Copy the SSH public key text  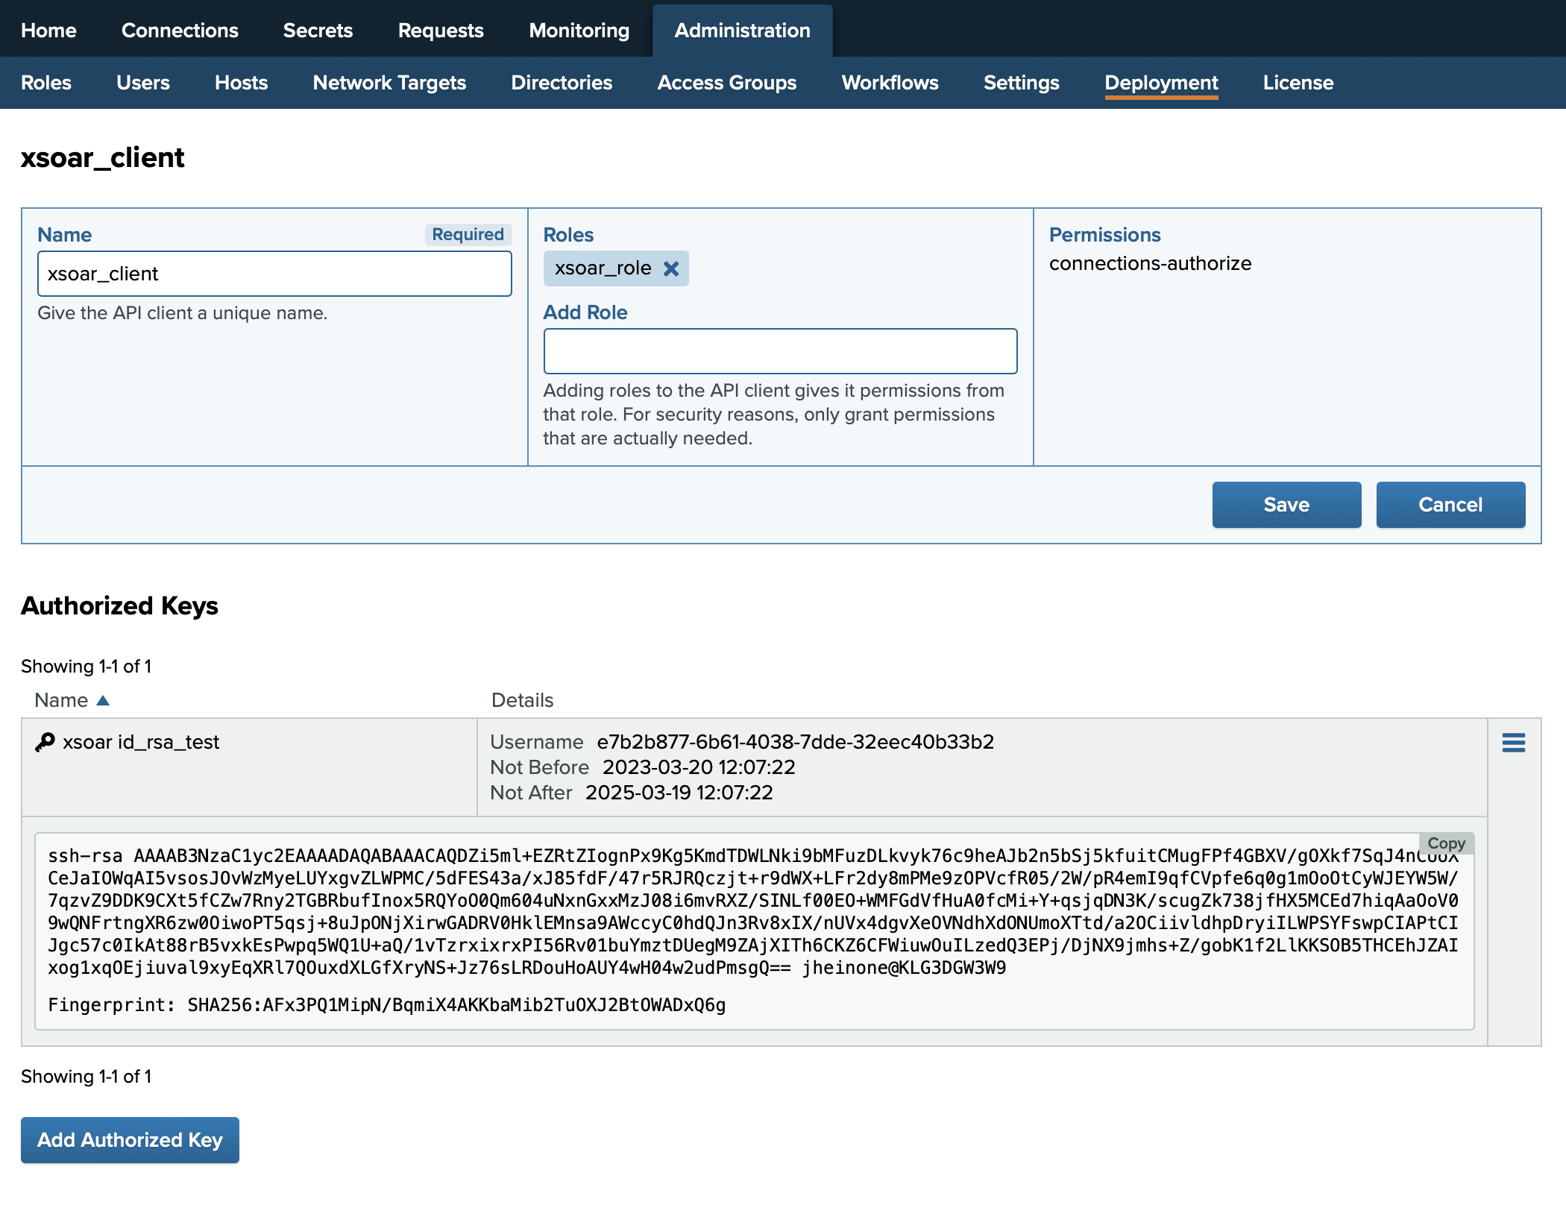pos(1445,843)
